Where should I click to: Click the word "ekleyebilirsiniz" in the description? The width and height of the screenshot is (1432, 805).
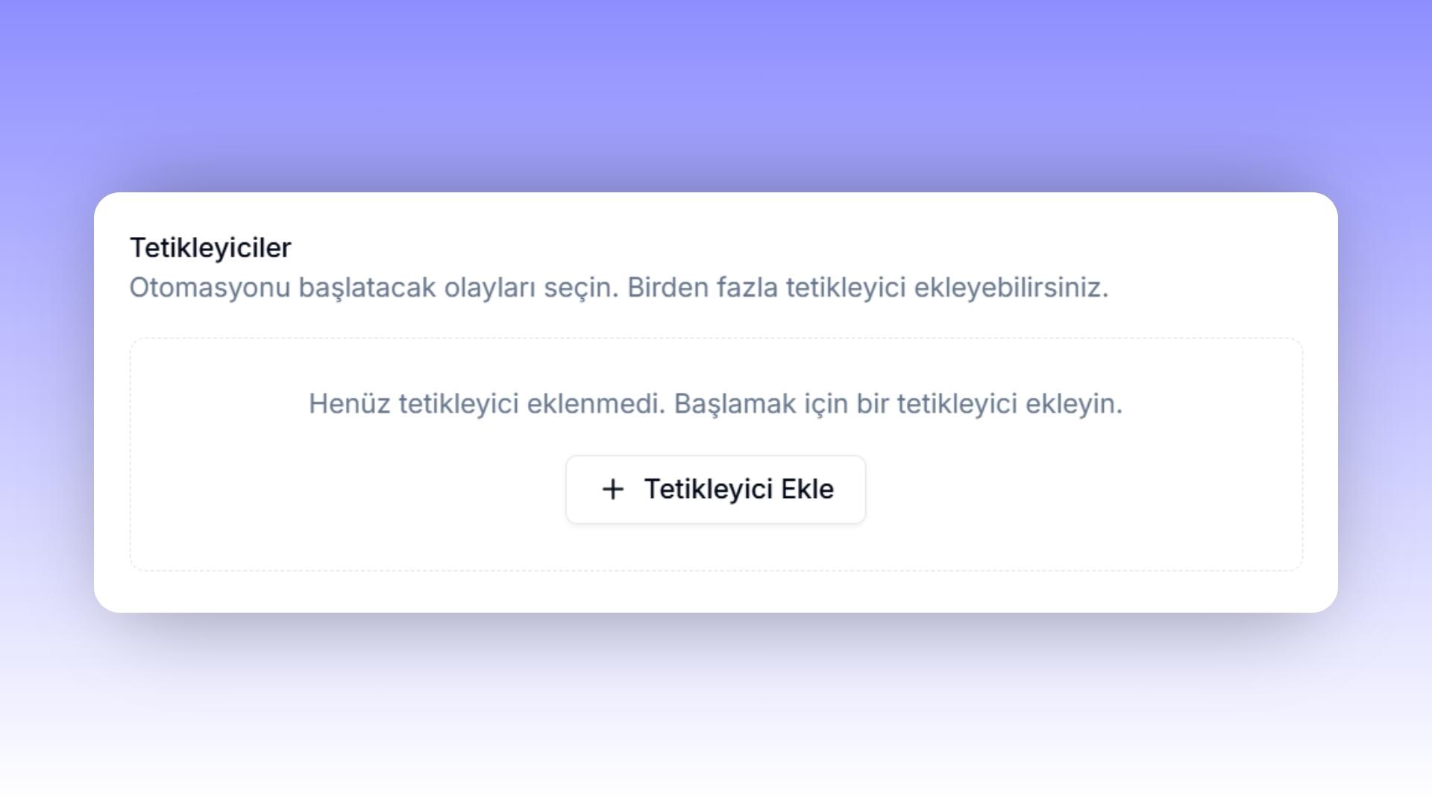click(x=1011, y=288)
